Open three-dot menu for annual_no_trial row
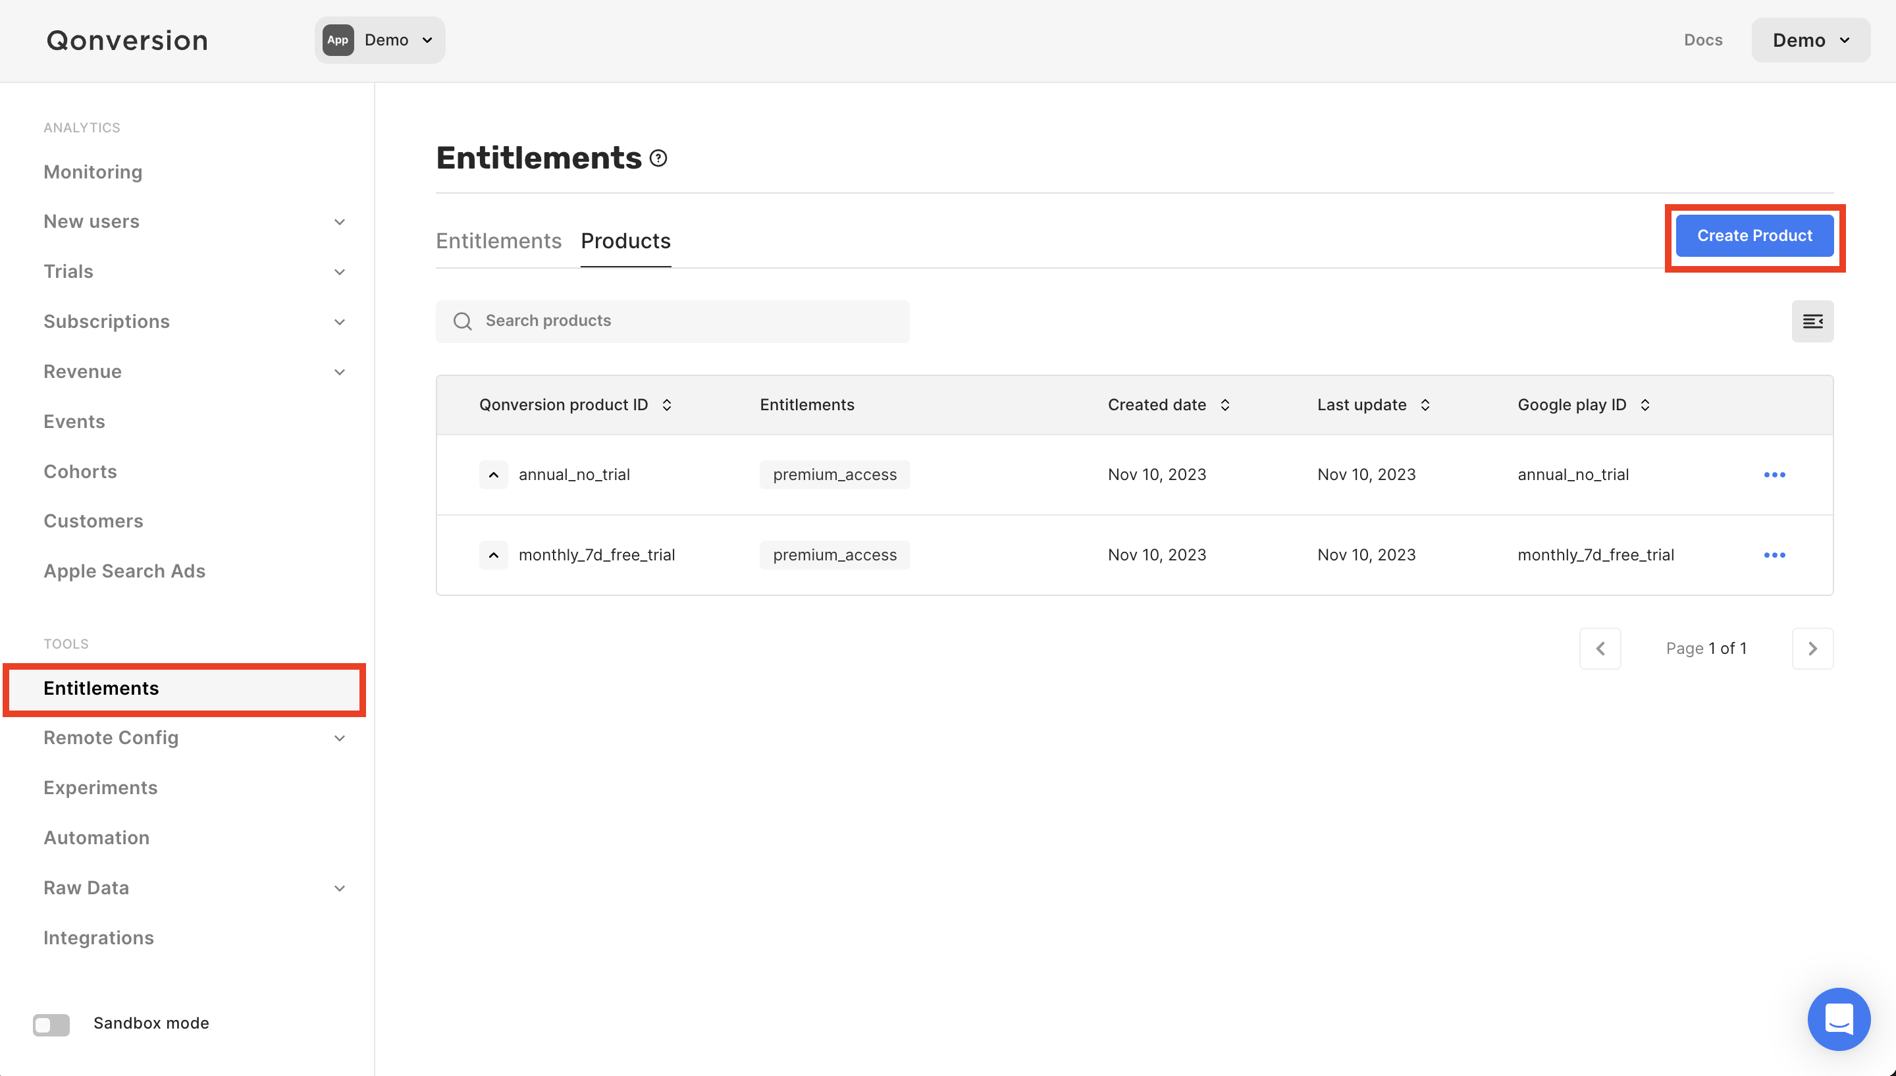 1774,474
